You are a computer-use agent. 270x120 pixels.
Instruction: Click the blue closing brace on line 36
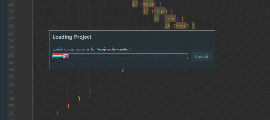(x=58, y=113)
